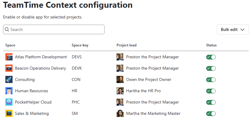Open the Bulk edit dropdown
The width and height of the screenshot is (251, 119).
[x=232, y=29]
